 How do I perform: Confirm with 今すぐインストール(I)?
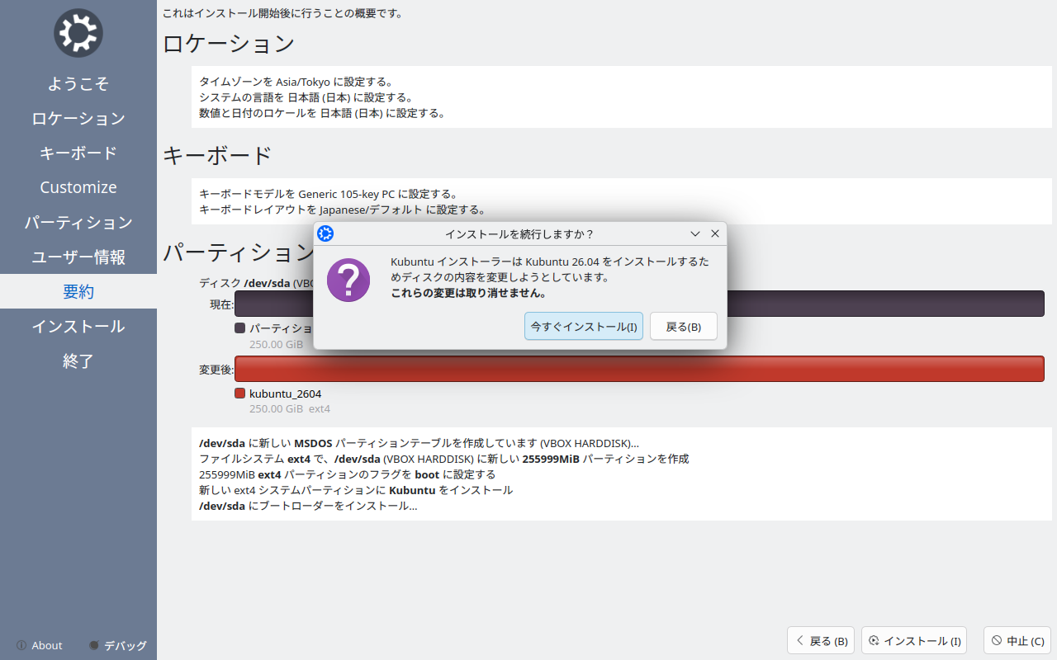coord(584,326)
